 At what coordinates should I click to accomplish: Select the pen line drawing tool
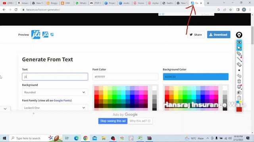(239, 59)
